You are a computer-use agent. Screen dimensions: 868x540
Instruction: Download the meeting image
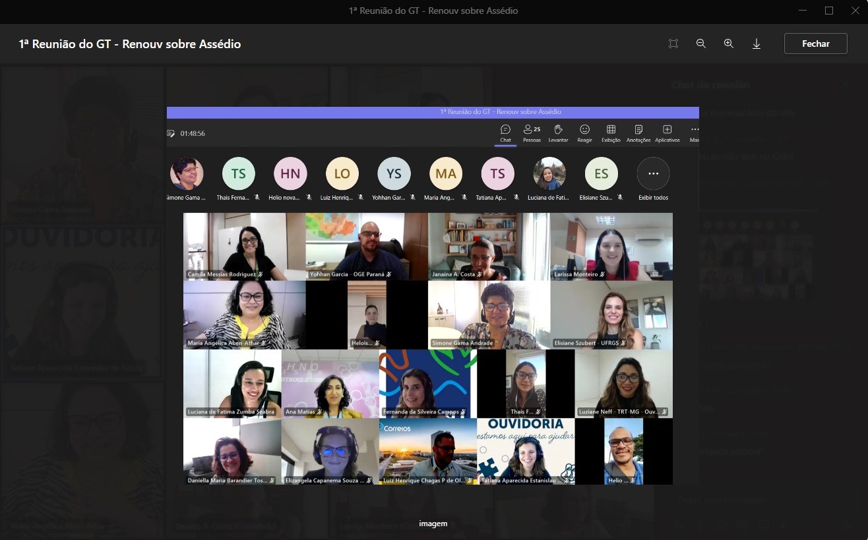tap(757, 44)
